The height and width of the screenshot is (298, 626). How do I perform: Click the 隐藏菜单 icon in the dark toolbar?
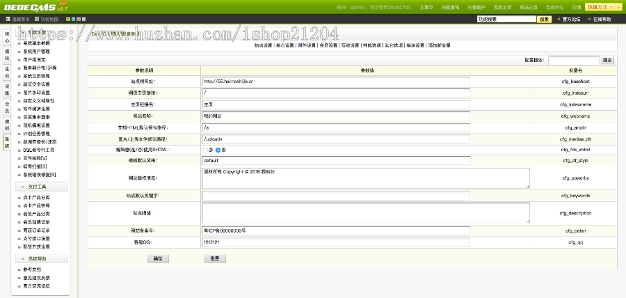pyautogui.click(x=8, y=19)
